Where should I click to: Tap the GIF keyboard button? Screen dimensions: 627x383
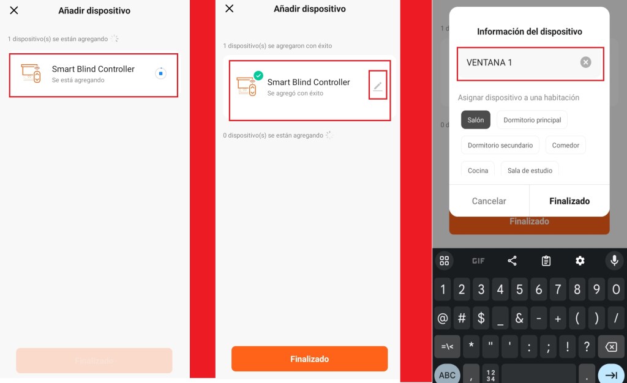coord(478,261)
